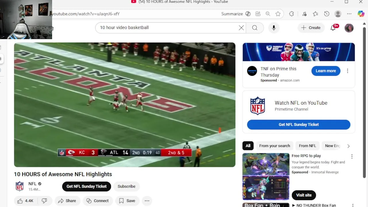Image resolution: width=368 pixels, height=207 pixels.
Task: Open the Edge apps icon in the address bar
Action: coord(258,14)
